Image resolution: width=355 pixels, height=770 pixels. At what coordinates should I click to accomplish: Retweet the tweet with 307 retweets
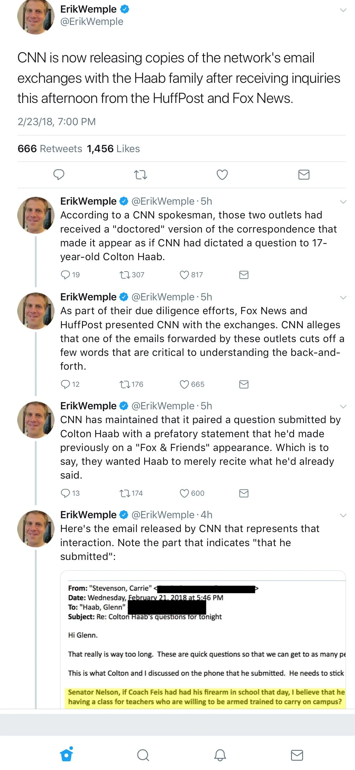124,275
